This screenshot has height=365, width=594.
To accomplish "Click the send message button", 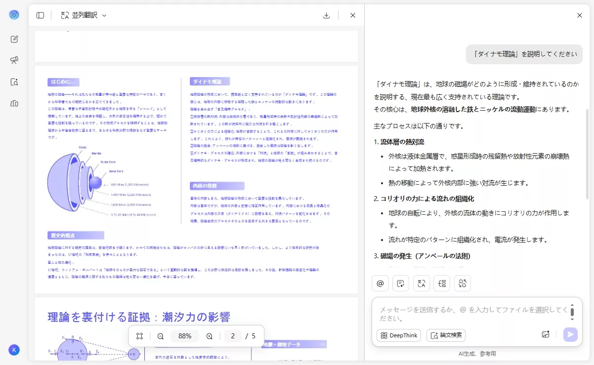I will point(570,335).
